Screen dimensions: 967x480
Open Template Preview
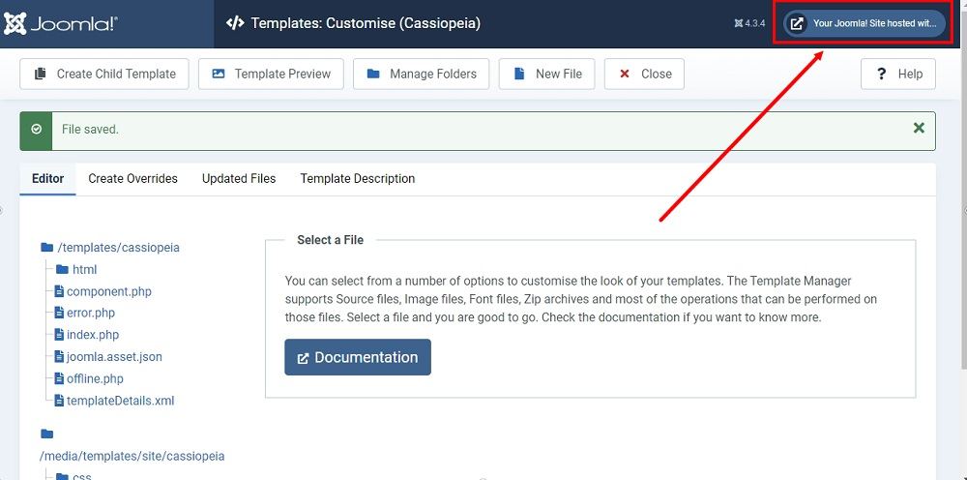pyautogui.click(x=271, y=75)
